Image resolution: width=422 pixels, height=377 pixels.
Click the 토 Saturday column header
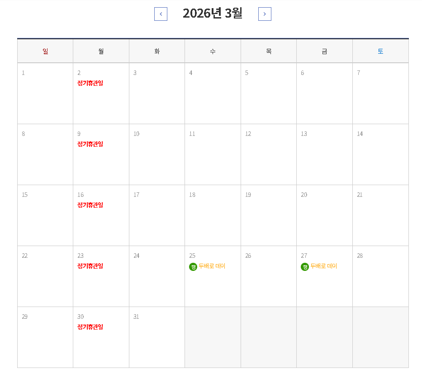click(380, 51)
